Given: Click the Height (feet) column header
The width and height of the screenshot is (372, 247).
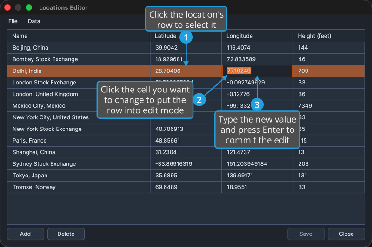Looking at the screenshot, I should 329,36.
